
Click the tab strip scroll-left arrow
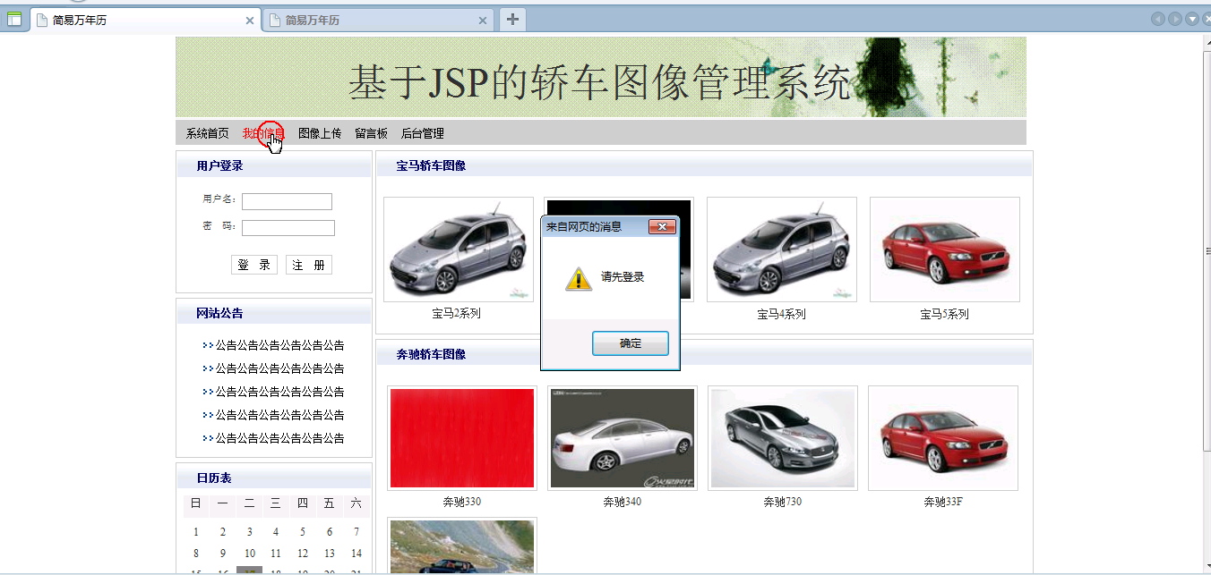click(x=1158, y=19)
